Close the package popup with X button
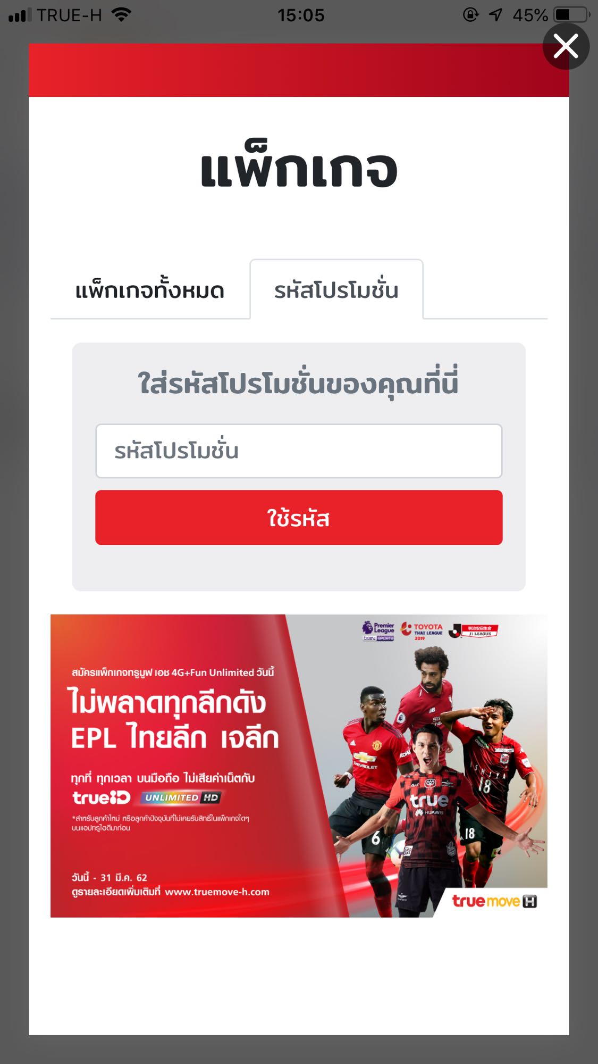The image size is (598, 1064). coord(566,46)
